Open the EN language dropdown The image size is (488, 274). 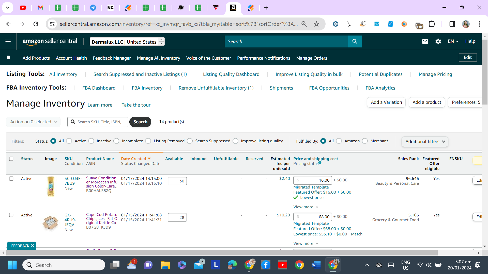tap(453, 41)
